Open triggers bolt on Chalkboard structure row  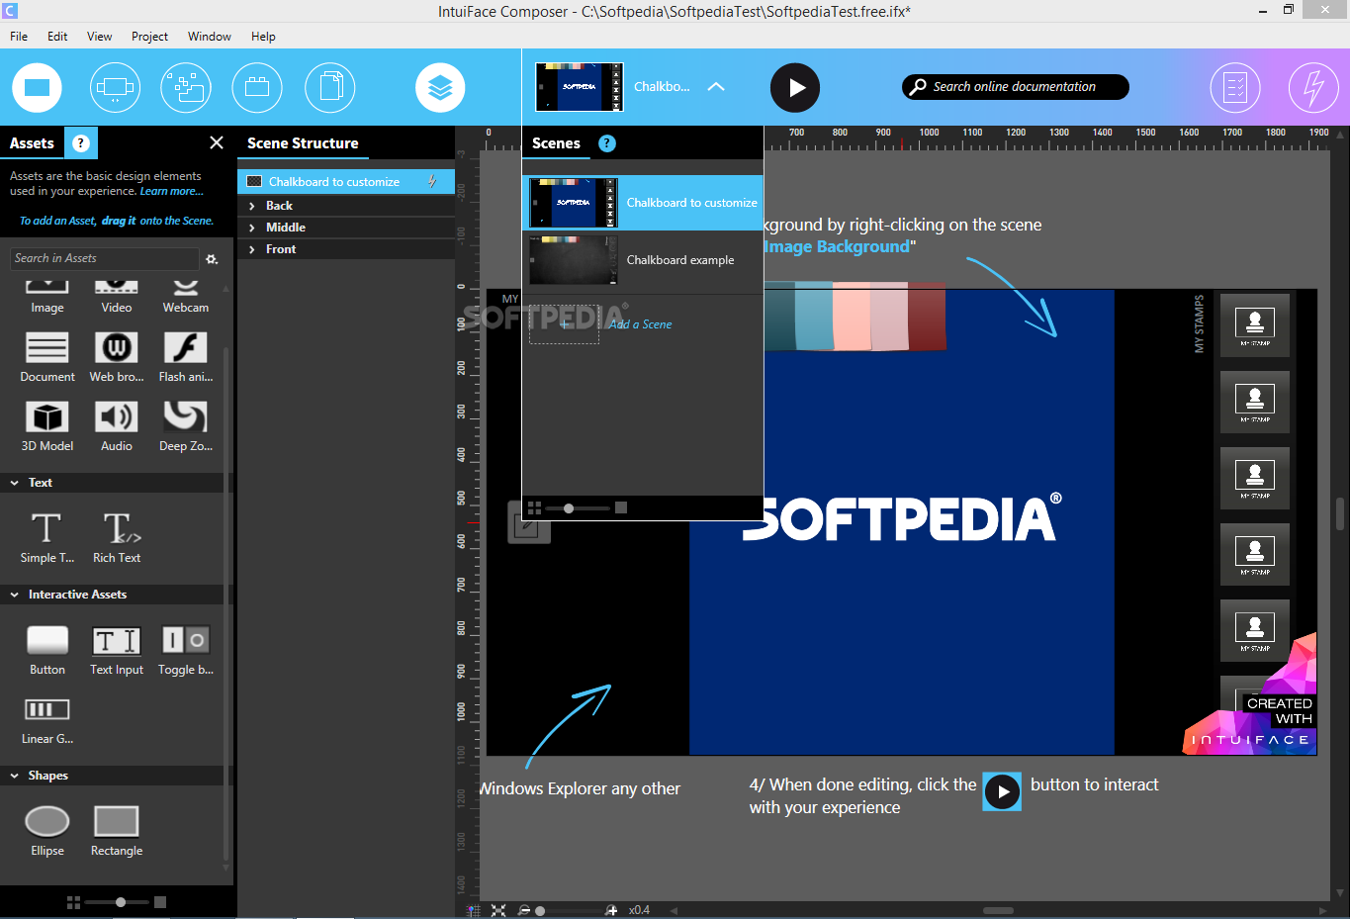click(432, 182)
